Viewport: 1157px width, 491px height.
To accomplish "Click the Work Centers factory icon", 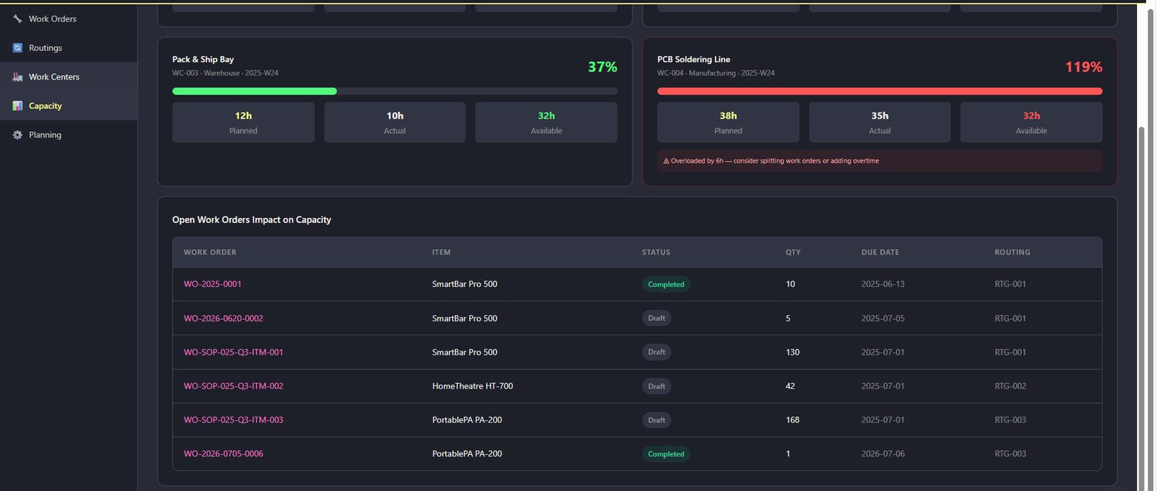I will [18, 77].
